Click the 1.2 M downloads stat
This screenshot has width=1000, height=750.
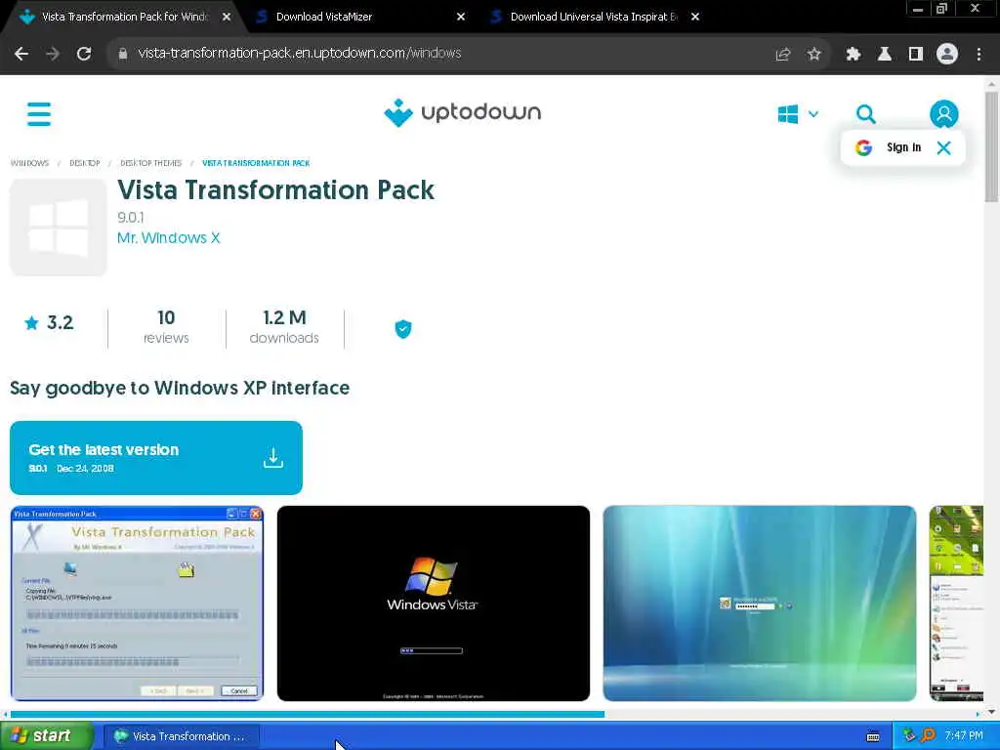[284, 327]
